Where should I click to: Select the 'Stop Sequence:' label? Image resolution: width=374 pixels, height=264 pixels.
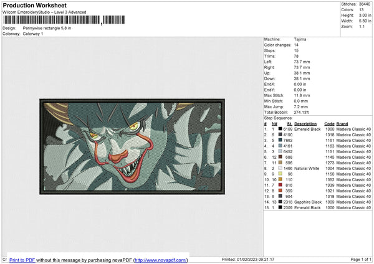tap(278, 118)
